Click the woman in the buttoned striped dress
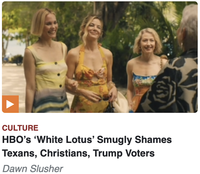The image size is (200, 174). click(x=47, y=61)
